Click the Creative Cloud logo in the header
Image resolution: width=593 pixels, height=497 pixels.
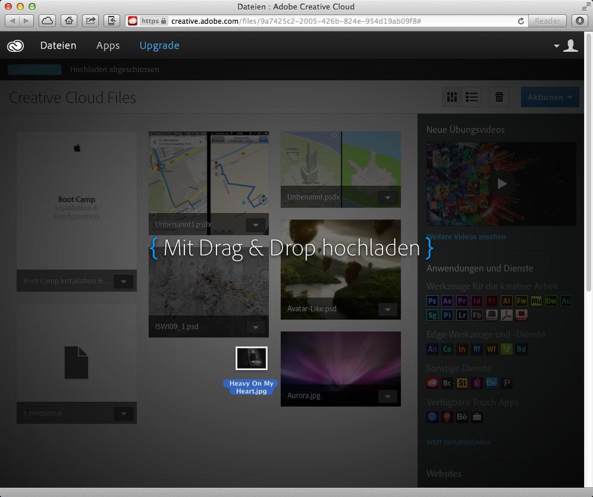pyautogui.click(x=15, y=46)
